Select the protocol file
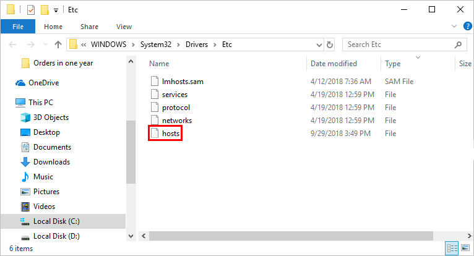Viewport: 474px width, 256px height. (x=176, y=108)
